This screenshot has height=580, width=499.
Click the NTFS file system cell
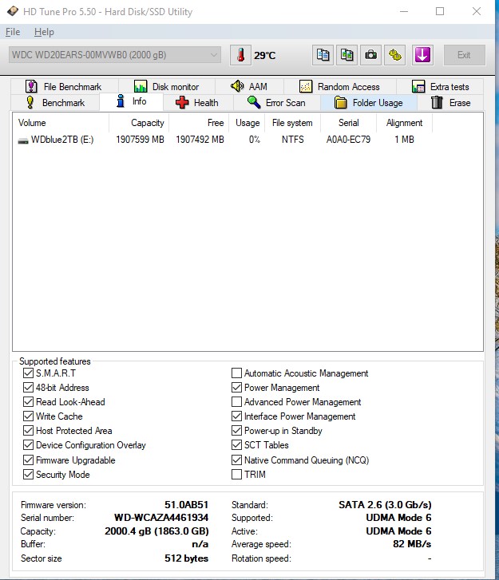point(292,140)
